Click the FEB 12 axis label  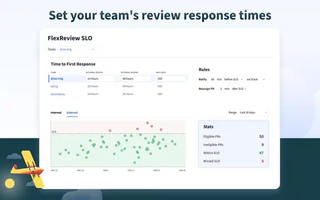(x=131, y=170)
